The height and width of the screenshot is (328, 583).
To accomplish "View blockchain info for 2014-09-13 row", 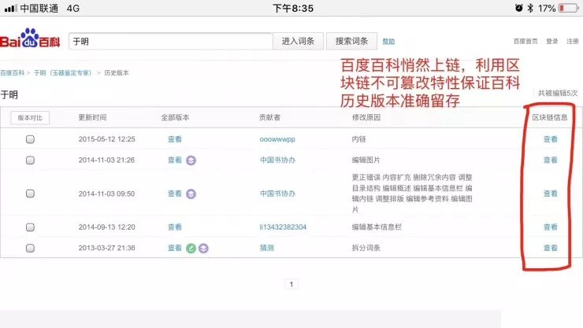I will click(x=550, y=227).
